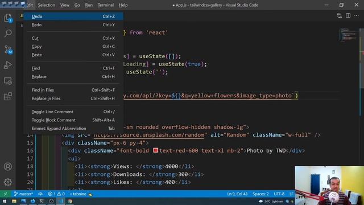
Task: Open the Run menu
Action: click(89, 5)
